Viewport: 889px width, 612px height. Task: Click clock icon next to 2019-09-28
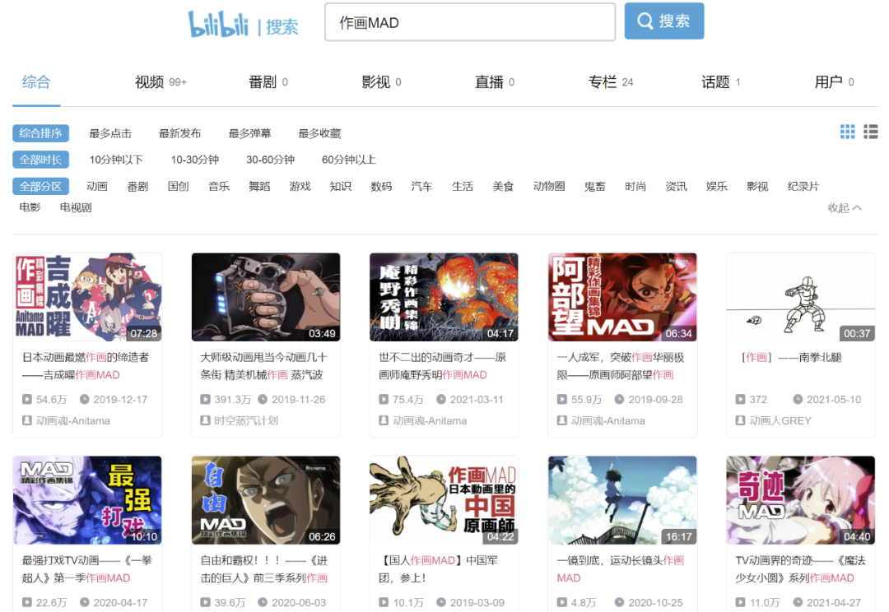tap(619, 400)
